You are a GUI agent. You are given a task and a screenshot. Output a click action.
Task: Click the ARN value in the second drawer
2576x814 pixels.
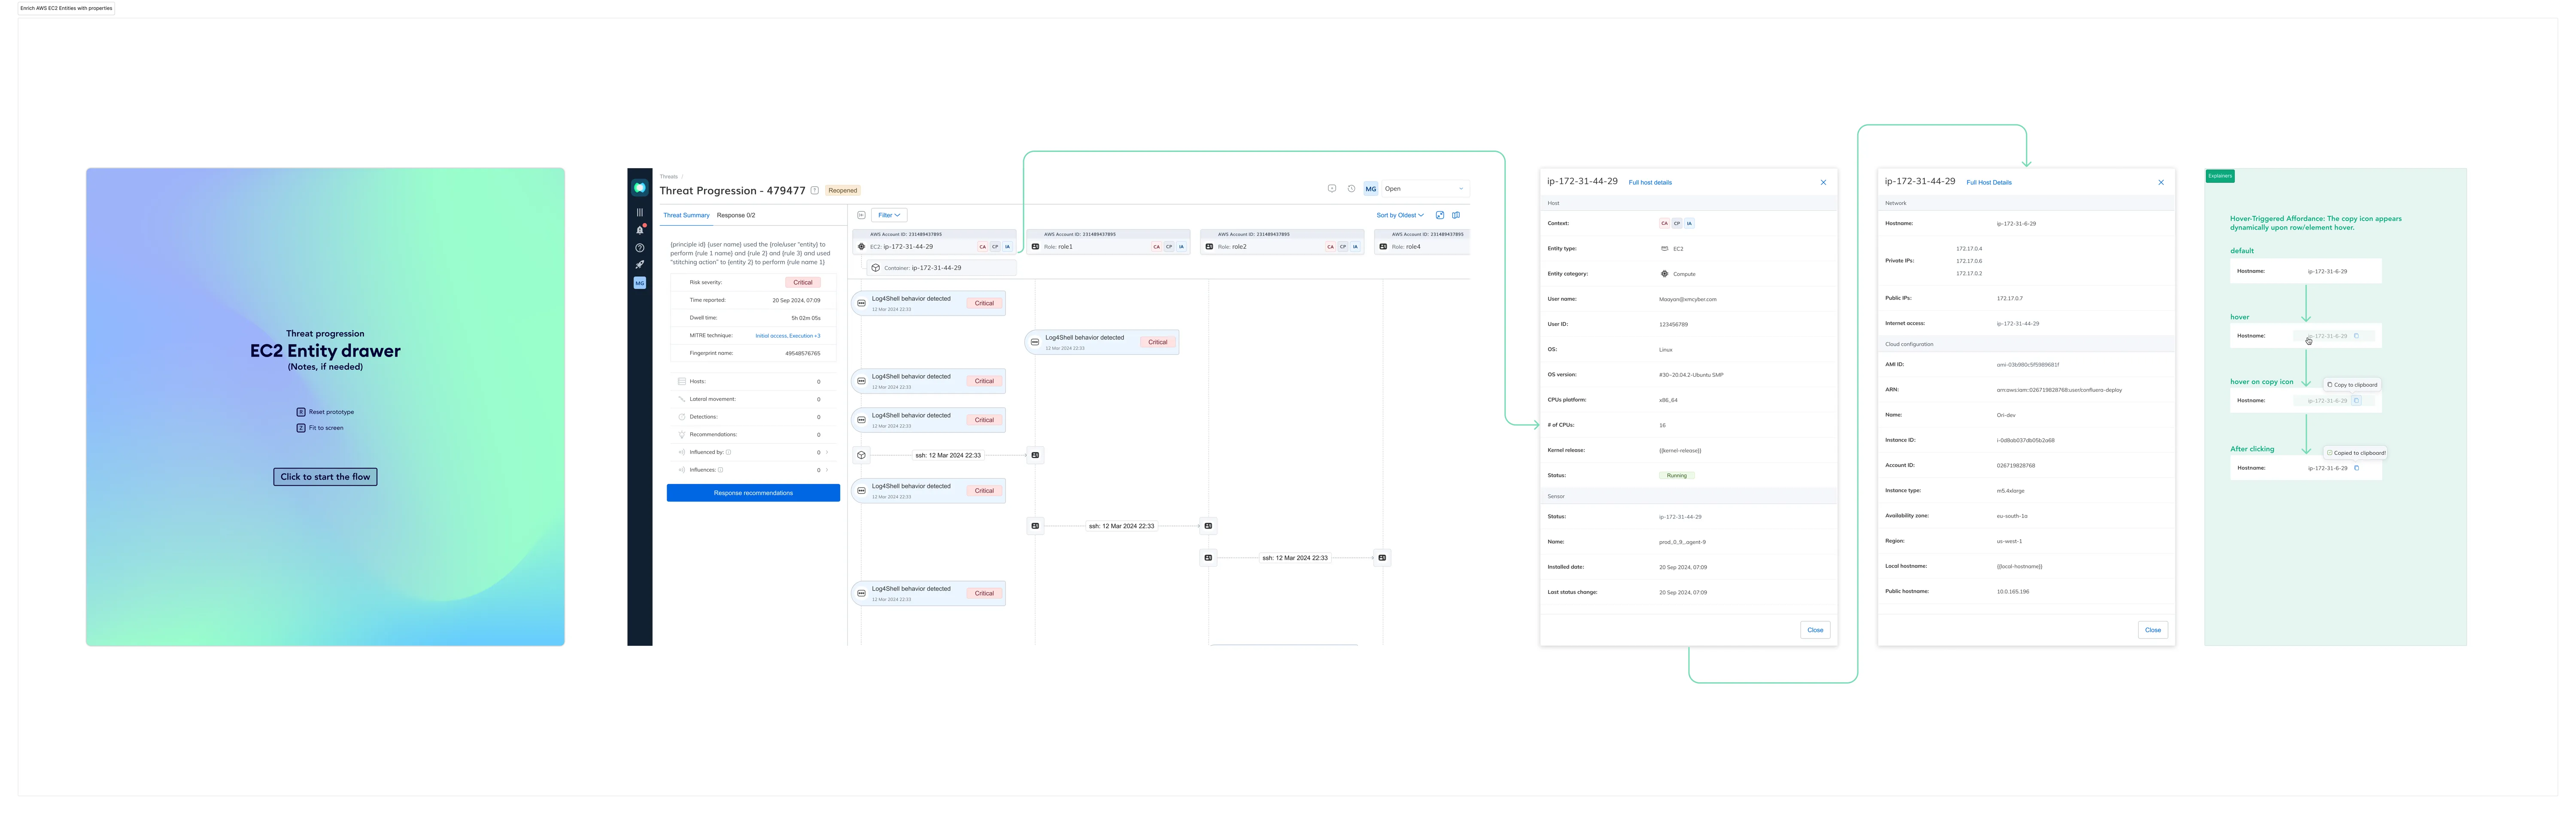coord(2059,390)
